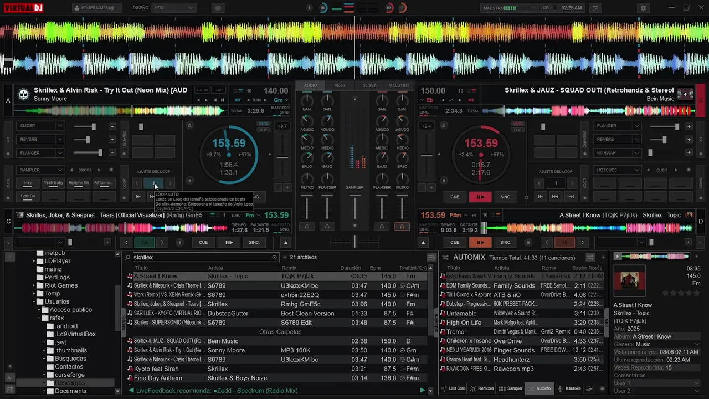Click plus button next to WAHWAH on deck B

click(x=689, y=153)
